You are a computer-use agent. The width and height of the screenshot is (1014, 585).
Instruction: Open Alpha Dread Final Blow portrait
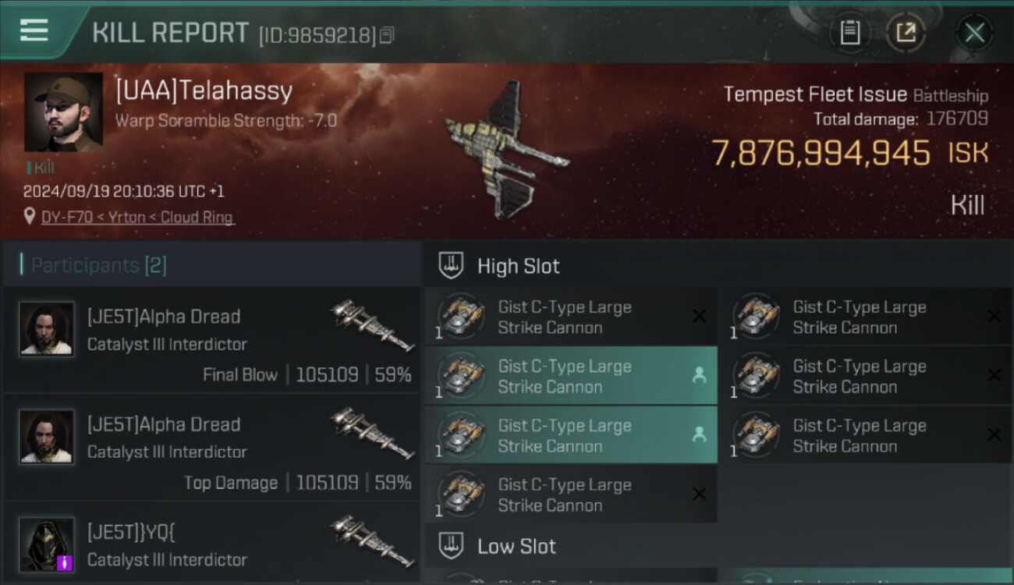47,329
